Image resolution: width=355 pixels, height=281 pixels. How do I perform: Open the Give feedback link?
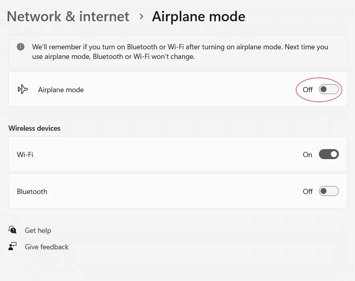47,247
